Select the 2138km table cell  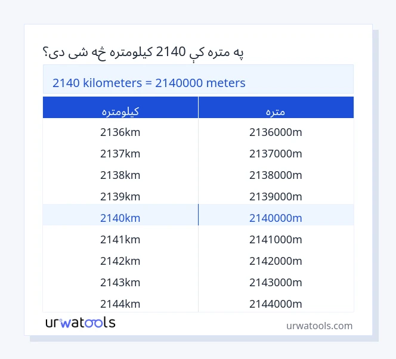[120, 175]
